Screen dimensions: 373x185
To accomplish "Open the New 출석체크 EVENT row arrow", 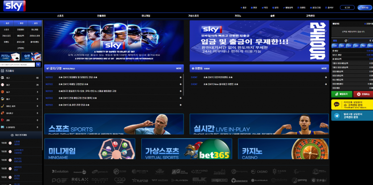I will click(326, 84).
